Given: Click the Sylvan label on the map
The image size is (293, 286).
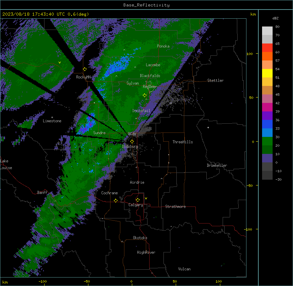Looking at the screenshot, I should coord(133,83).
